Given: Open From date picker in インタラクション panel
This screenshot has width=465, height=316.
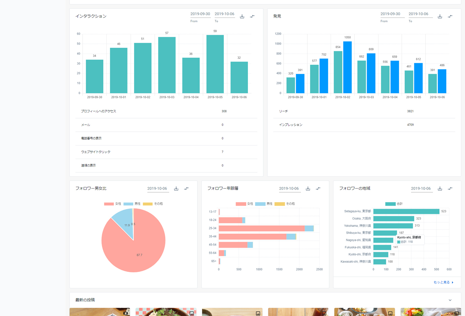Looking at the screenshot, I should click(x=200, y=14).
